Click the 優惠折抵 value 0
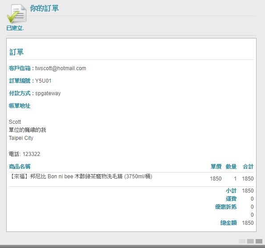Screen dimensions: 265x248 click(x=252, y=207)
